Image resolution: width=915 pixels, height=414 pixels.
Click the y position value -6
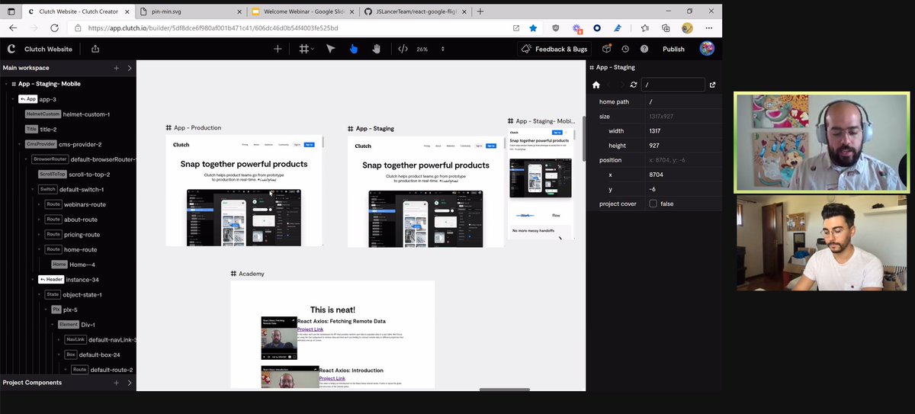point(653,189)
